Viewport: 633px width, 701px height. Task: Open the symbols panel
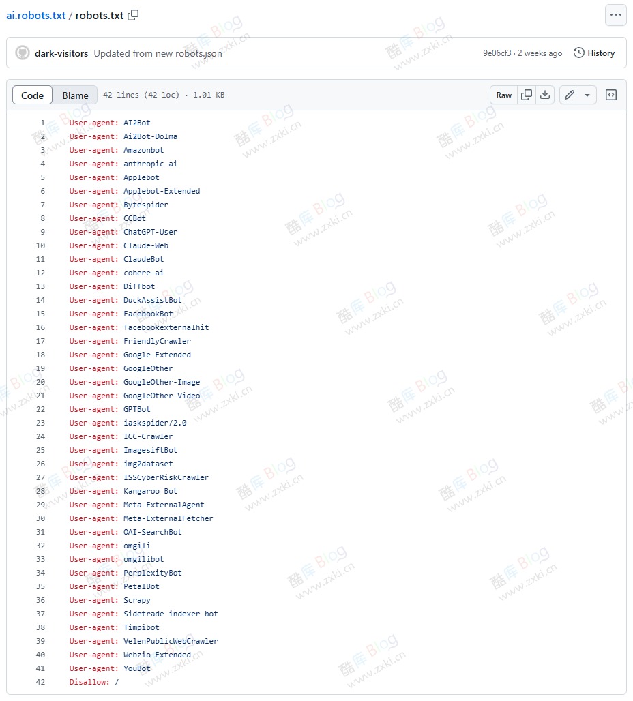click(x=611, y=95)
